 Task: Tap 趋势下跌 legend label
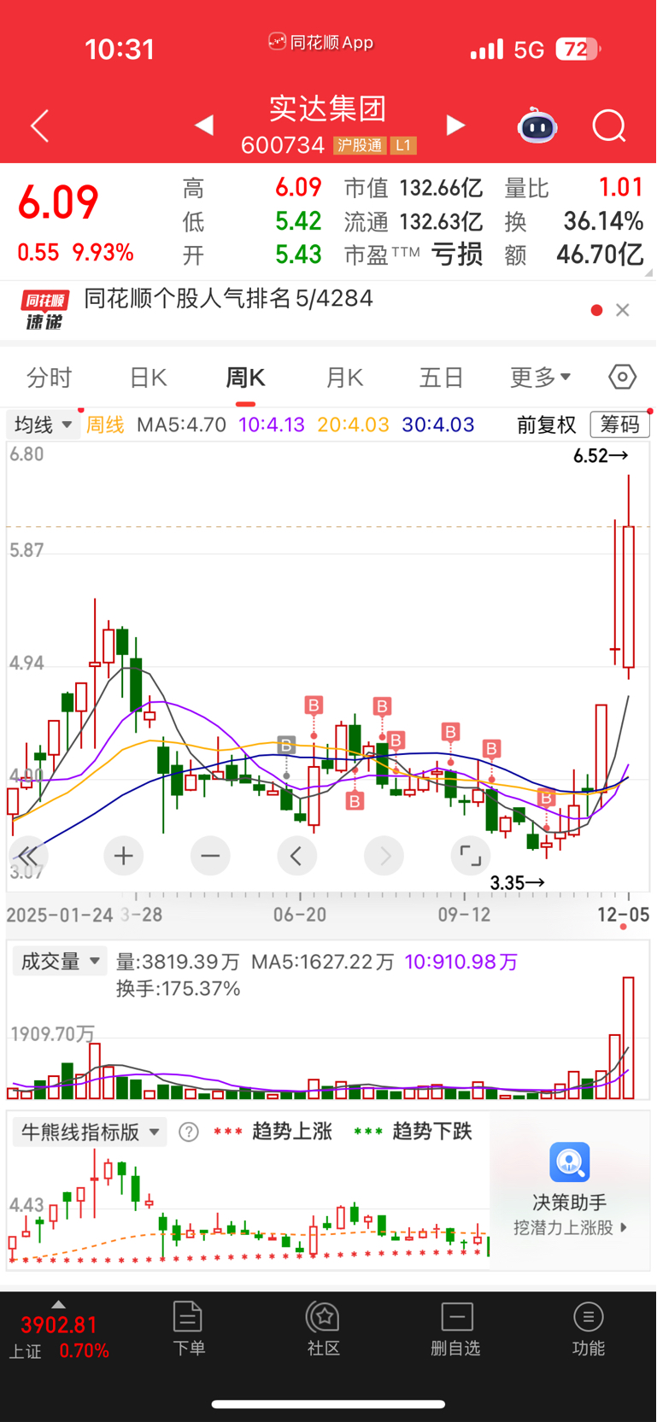pos(431,1132)
